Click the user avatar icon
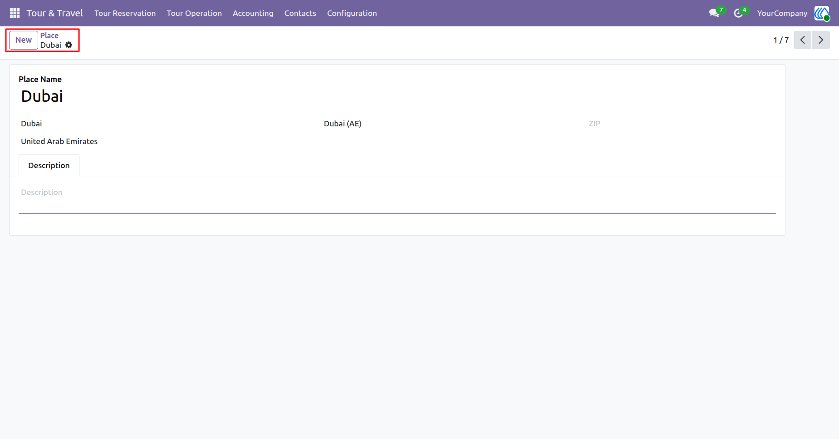Image resolution: width=839 pixels, height=439 pixels. click(822, 13)
